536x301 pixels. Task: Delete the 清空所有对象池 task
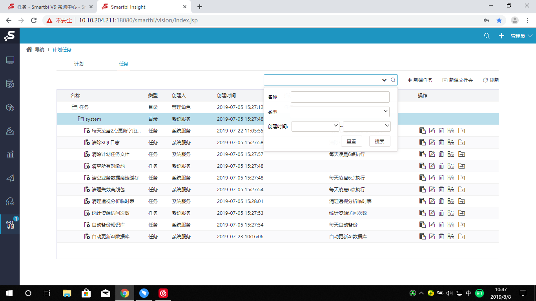coord(441,166)
